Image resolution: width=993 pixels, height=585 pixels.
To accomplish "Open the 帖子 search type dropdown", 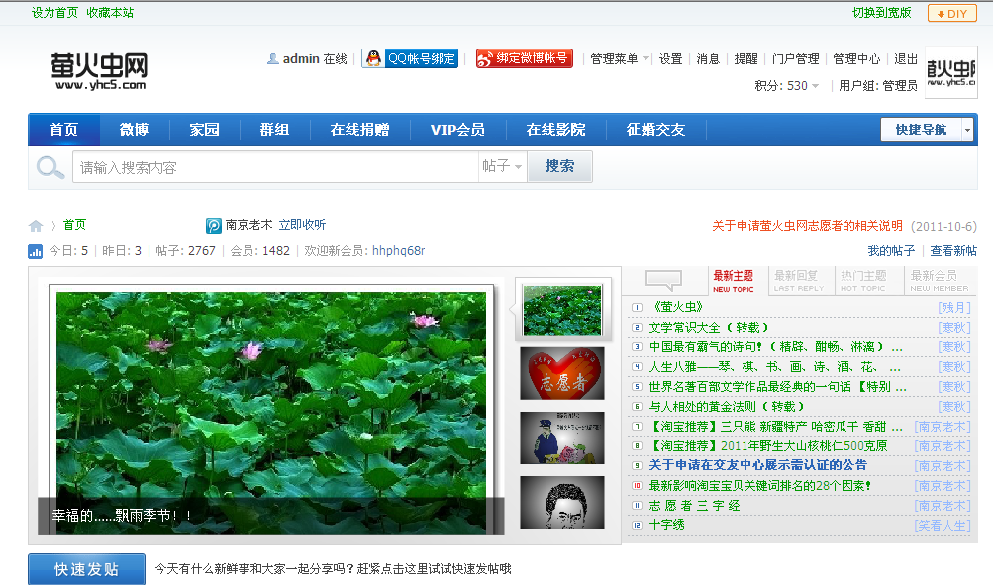I will (502, 166).
